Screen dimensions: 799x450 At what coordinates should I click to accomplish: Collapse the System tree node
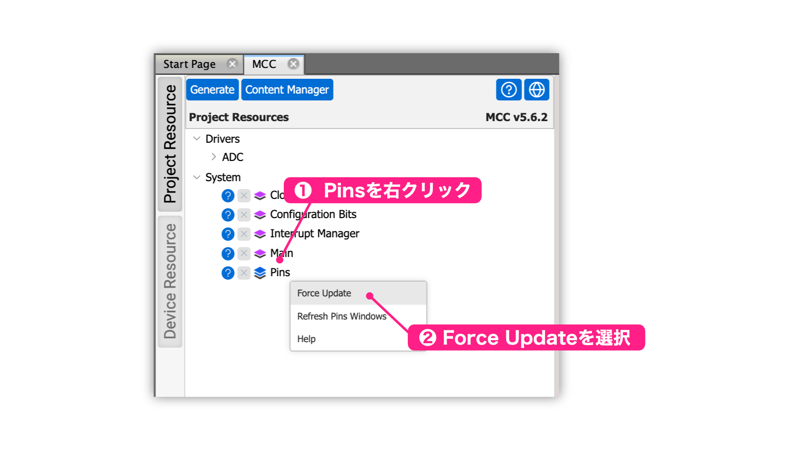coord(197,177)
